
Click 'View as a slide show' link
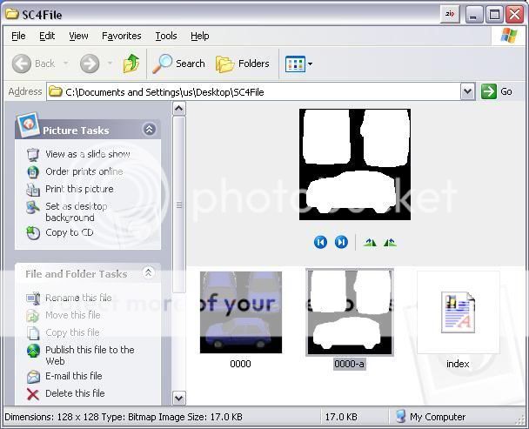[x=87, y=154]
